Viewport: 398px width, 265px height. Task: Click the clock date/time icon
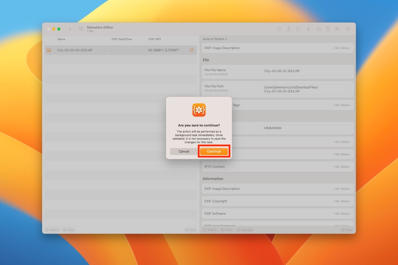(x=298, y=29)
